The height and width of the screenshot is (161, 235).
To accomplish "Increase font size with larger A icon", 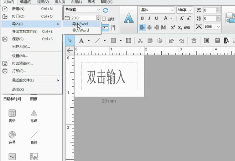I will click(181, 18).
